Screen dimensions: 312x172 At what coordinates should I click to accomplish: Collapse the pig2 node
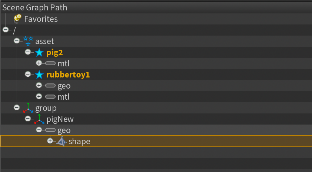coord(28,52)
